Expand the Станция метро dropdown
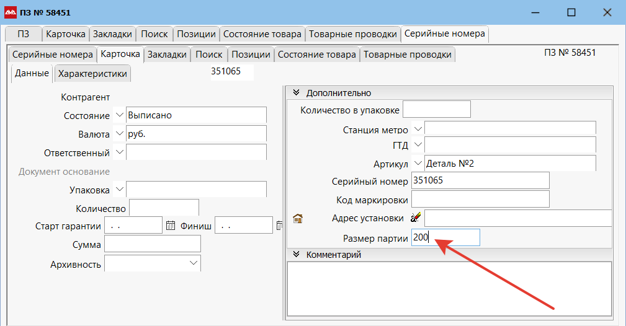This screenshot has width=626, height=326. (x=418, y=129)
